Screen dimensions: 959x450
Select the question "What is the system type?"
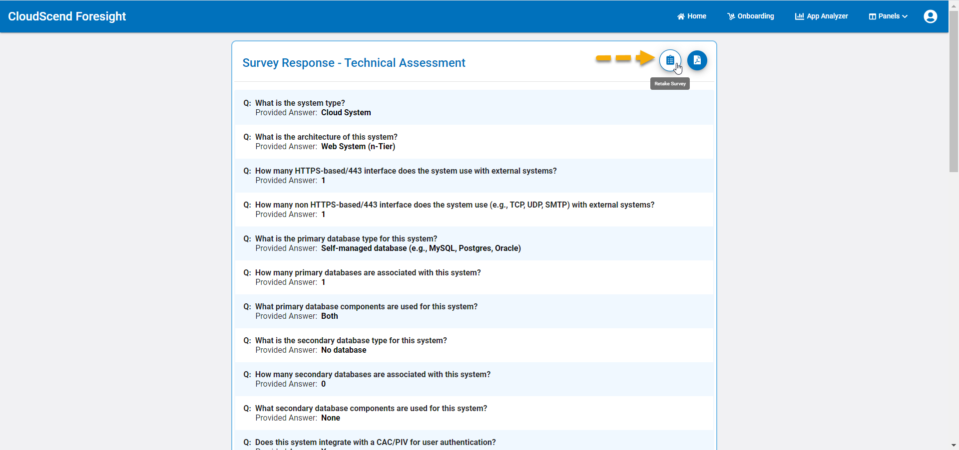[x=300, y=103]
